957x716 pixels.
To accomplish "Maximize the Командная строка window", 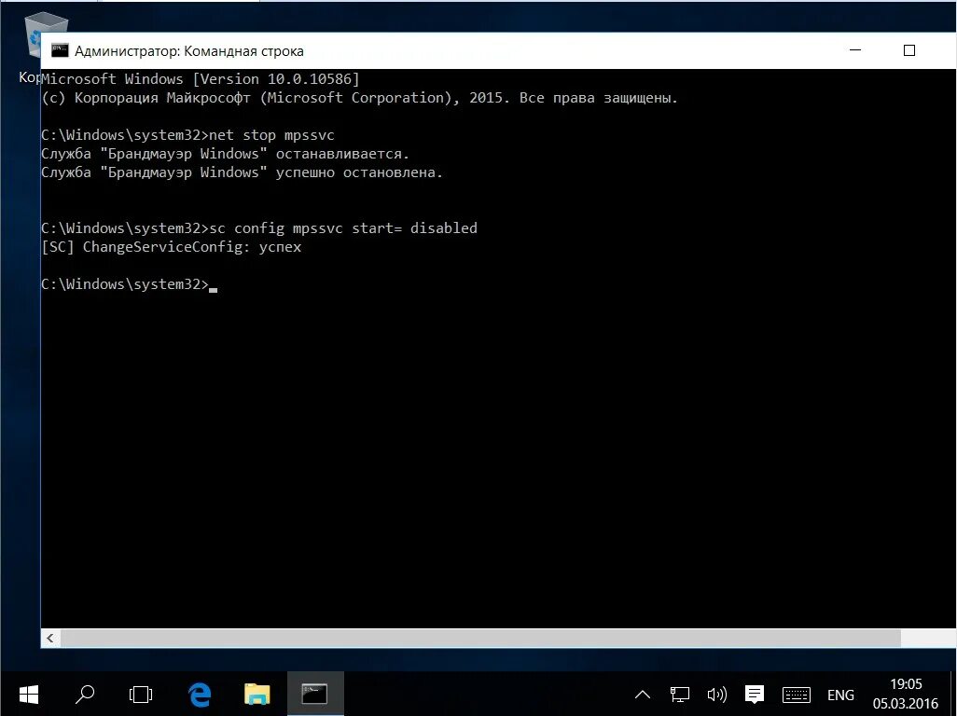I will (909, 50).
